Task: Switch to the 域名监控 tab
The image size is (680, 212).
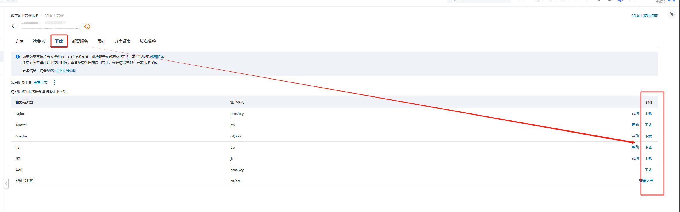Action: pos(148,41)
